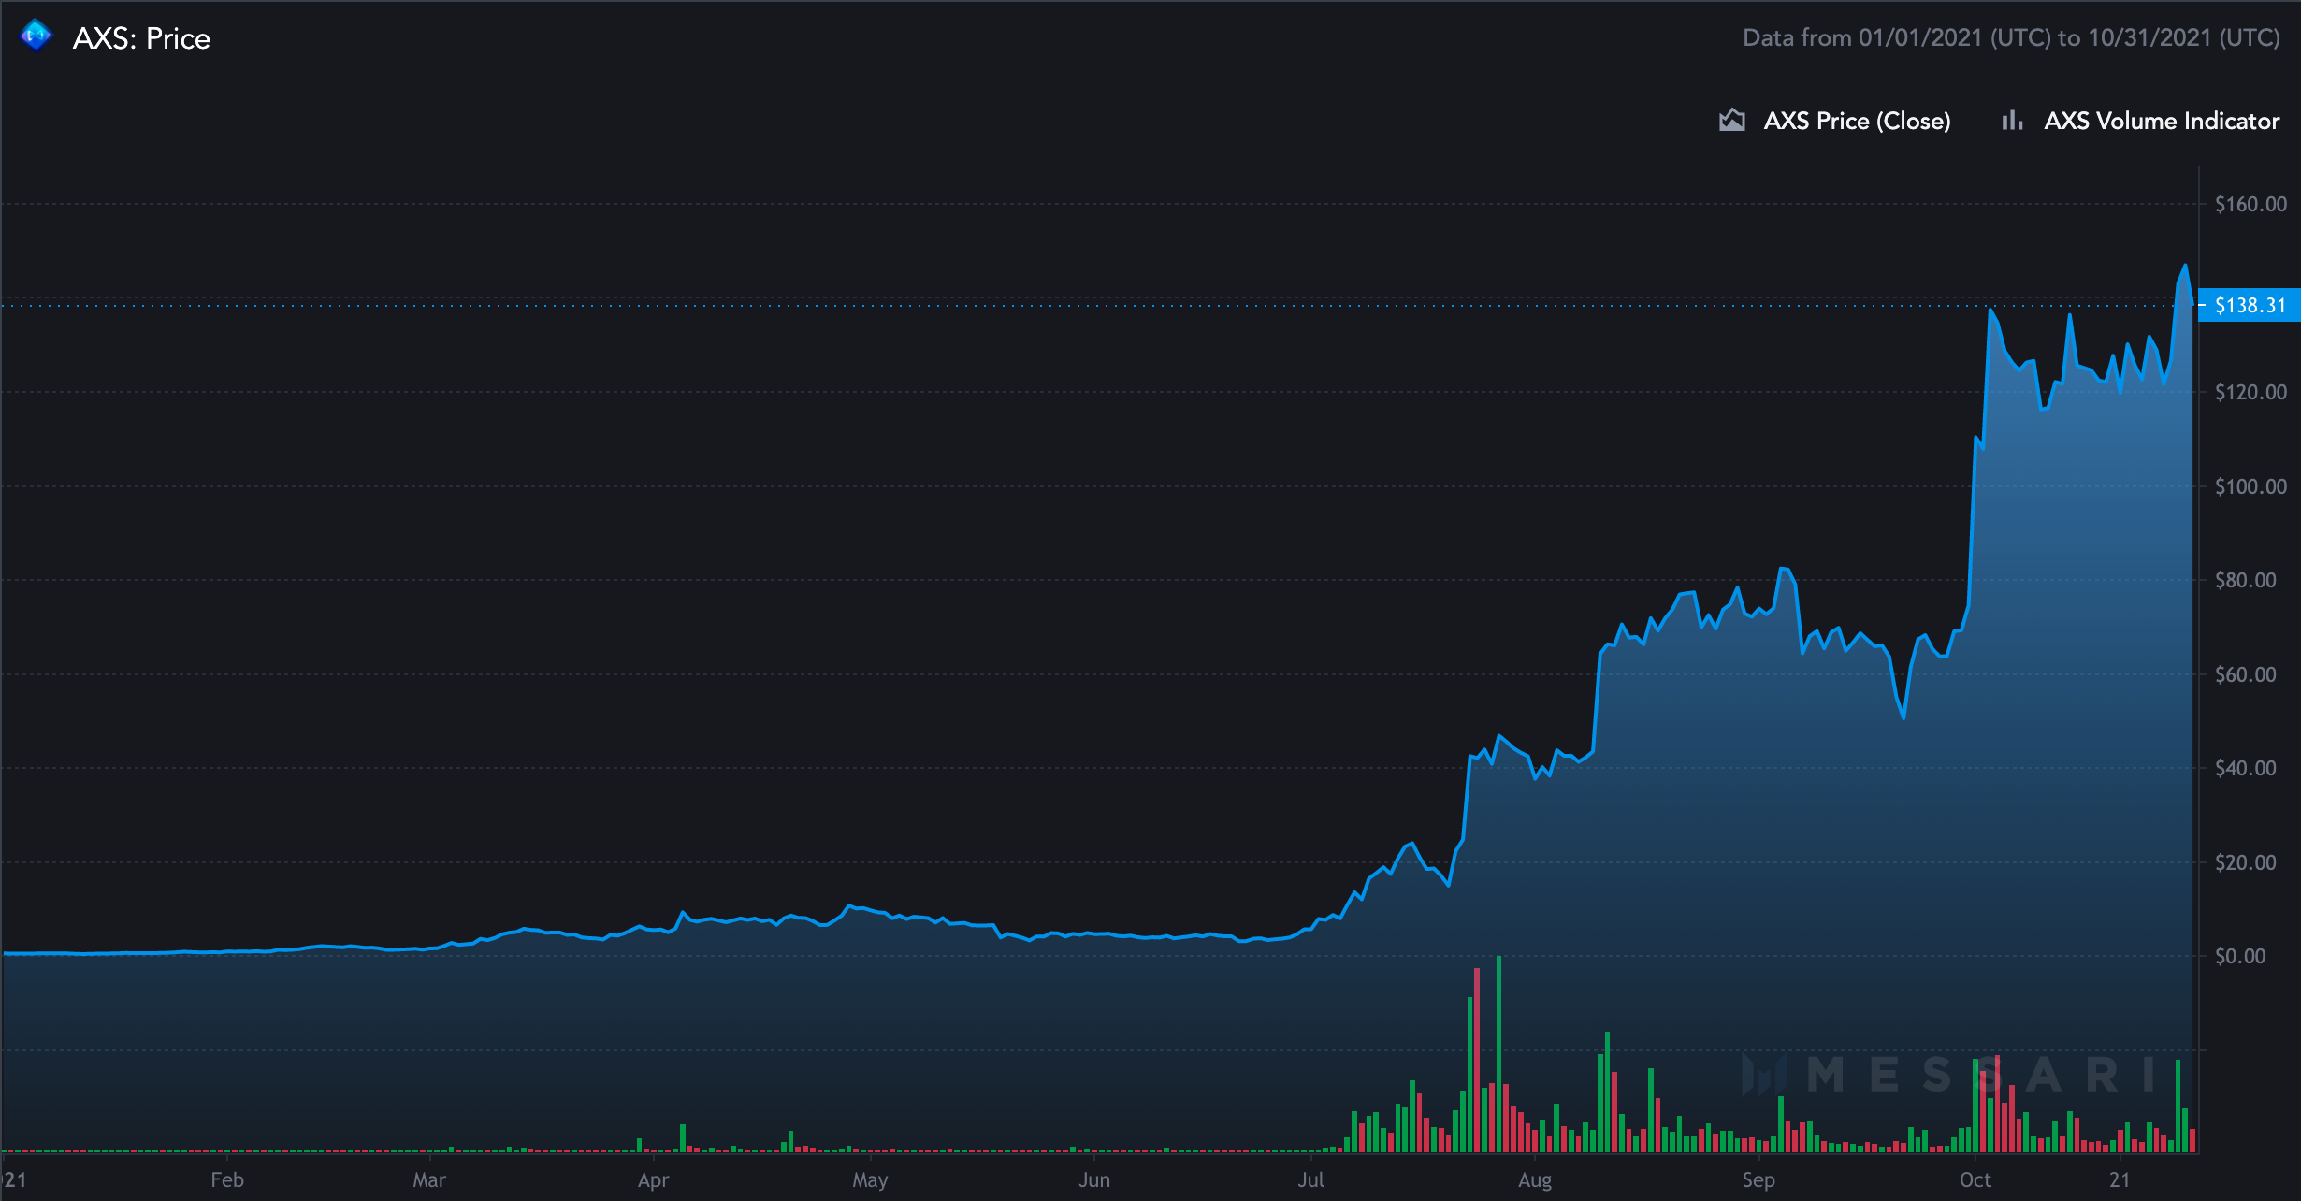Screen dimensions: 2301x1201
Task: Click the AXS: Price chart title
Action: (x=141, y=38)
